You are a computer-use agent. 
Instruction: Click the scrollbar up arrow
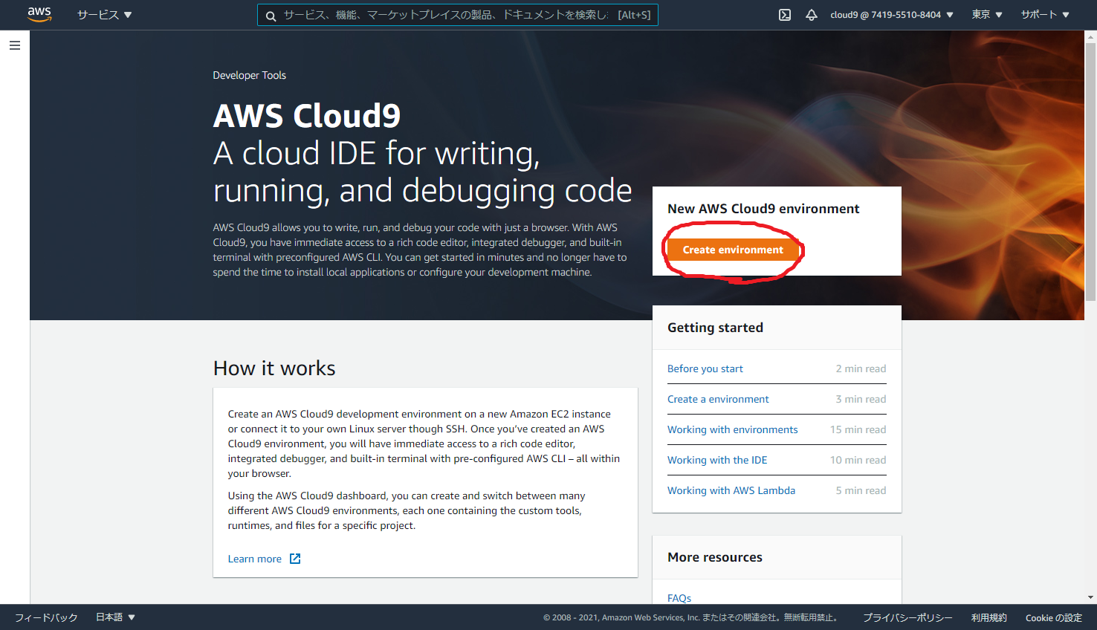point(1090,36)
